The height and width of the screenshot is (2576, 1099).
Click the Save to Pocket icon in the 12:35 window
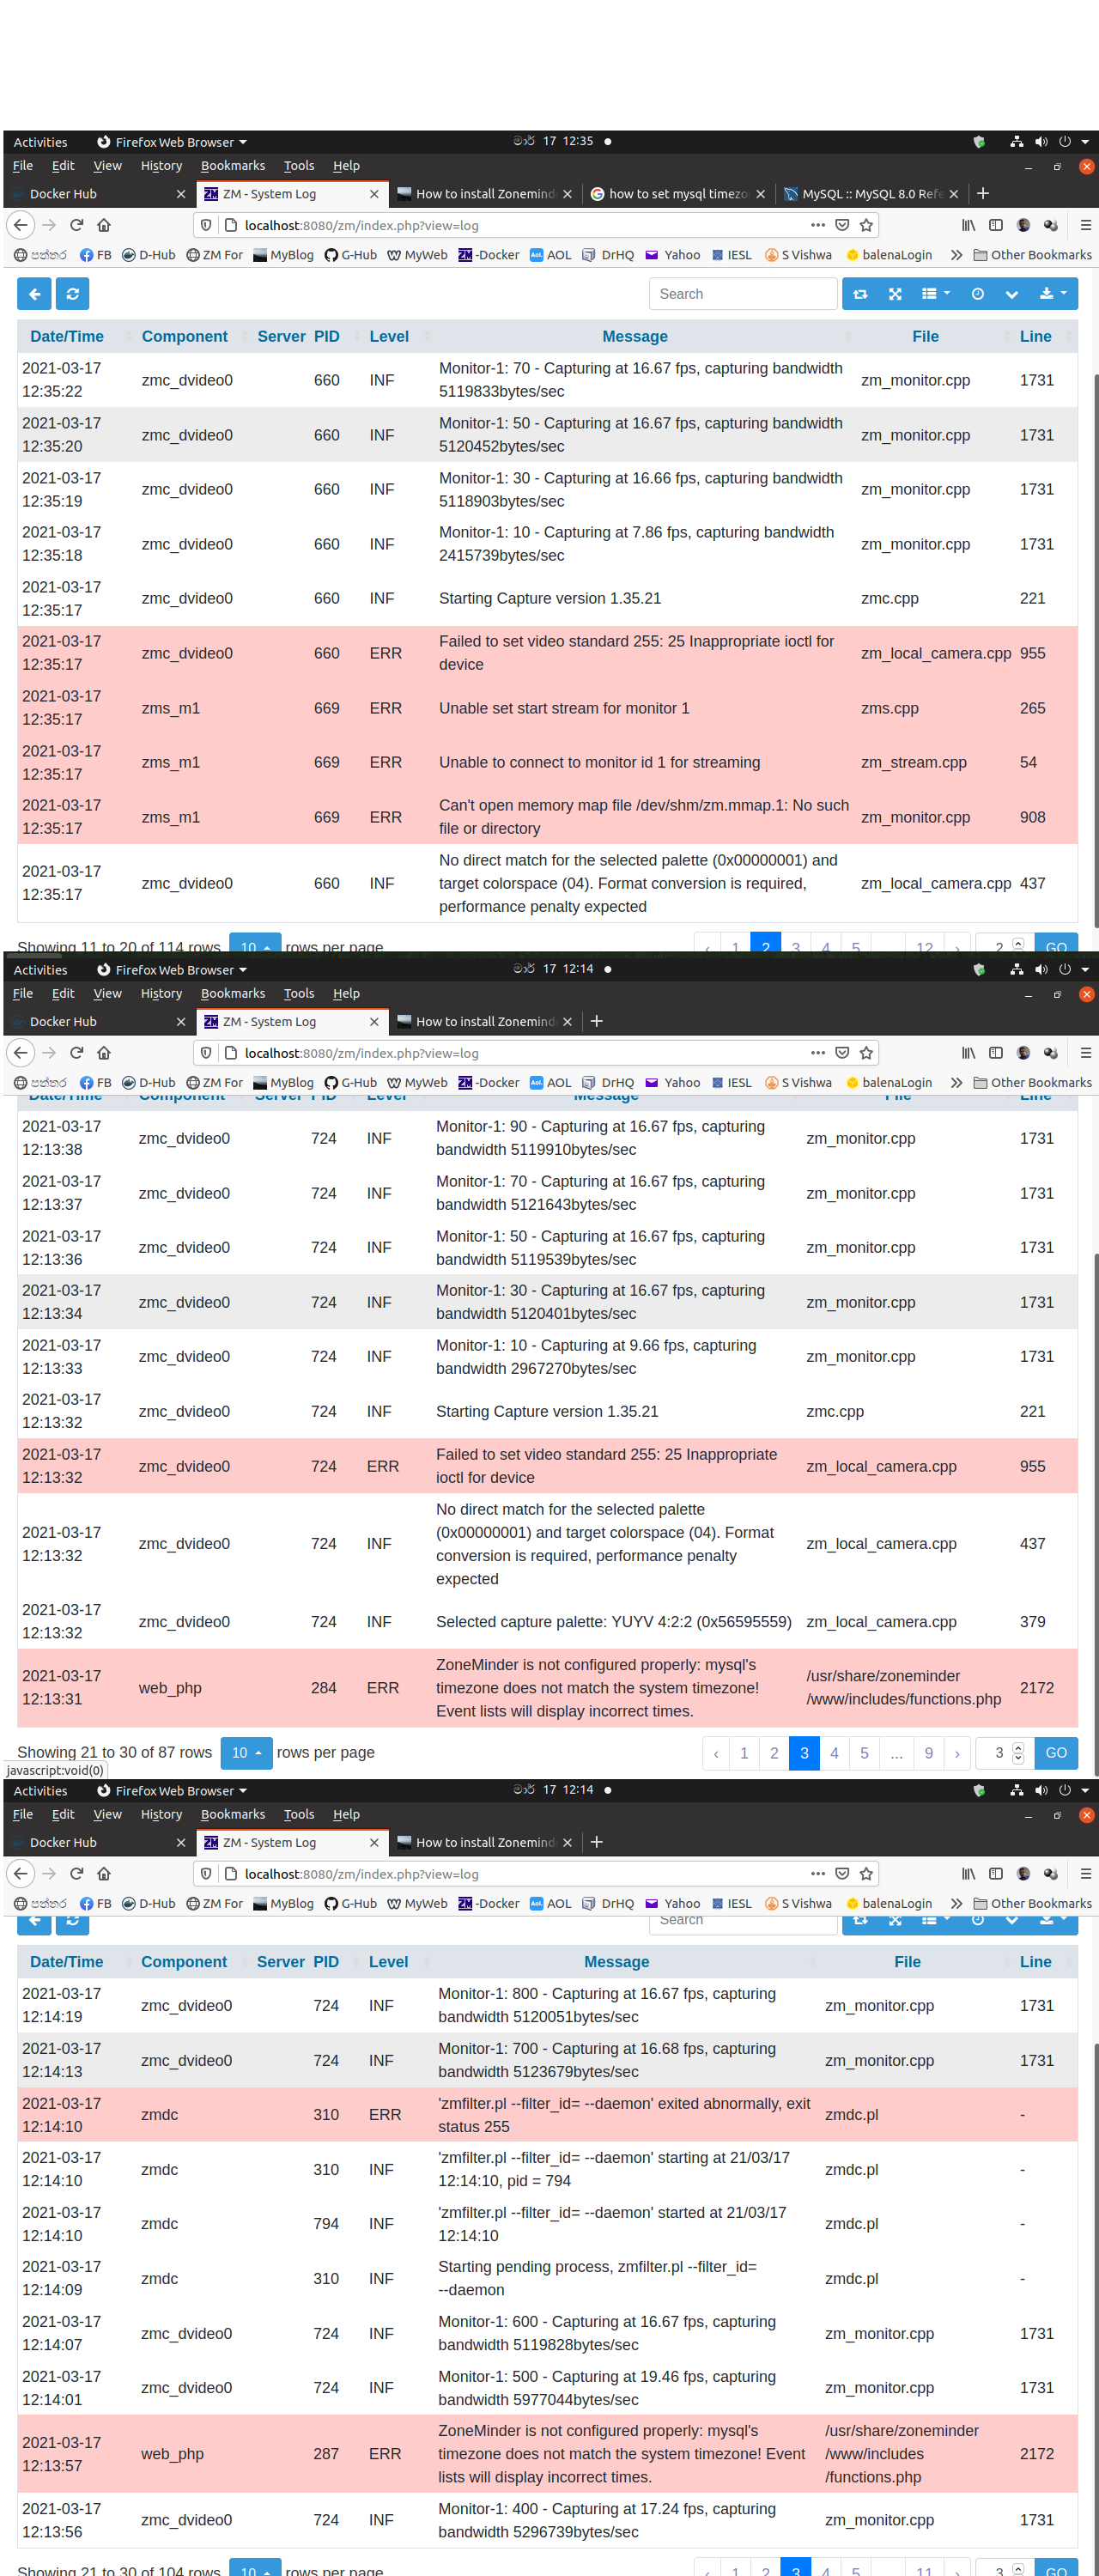(843, 225)
